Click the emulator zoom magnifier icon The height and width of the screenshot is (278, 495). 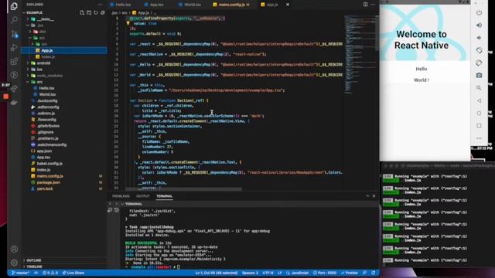click(x=479, y=88)
